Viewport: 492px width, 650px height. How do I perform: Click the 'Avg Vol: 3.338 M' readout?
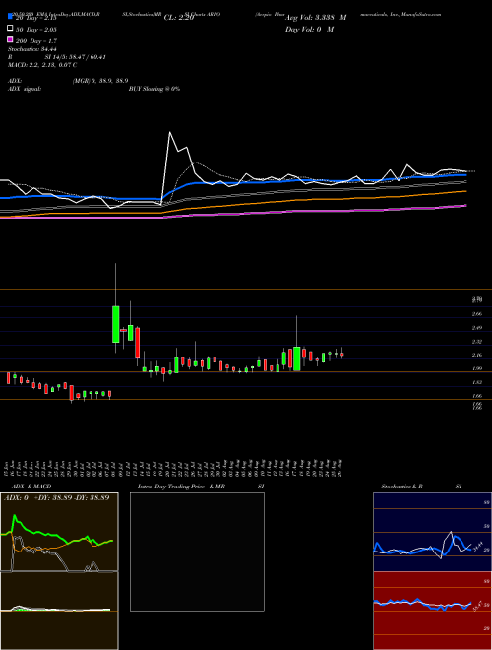tap(316, 18)
